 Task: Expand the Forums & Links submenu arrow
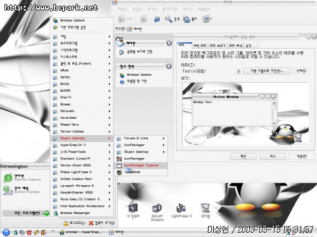(x=164, y=138)
